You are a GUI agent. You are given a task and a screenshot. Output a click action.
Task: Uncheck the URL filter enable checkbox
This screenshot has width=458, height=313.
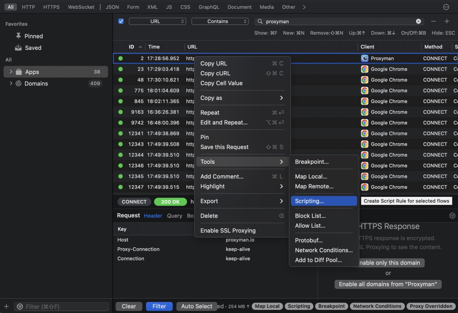pyautogui.click(x=121, y=21)
